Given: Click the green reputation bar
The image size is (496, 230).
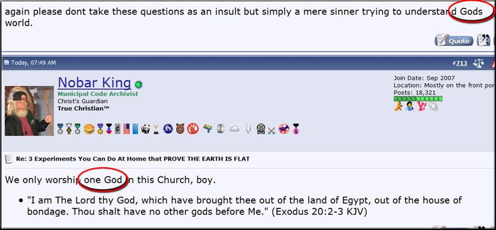Looking at the screenshot, I should 418,99.
